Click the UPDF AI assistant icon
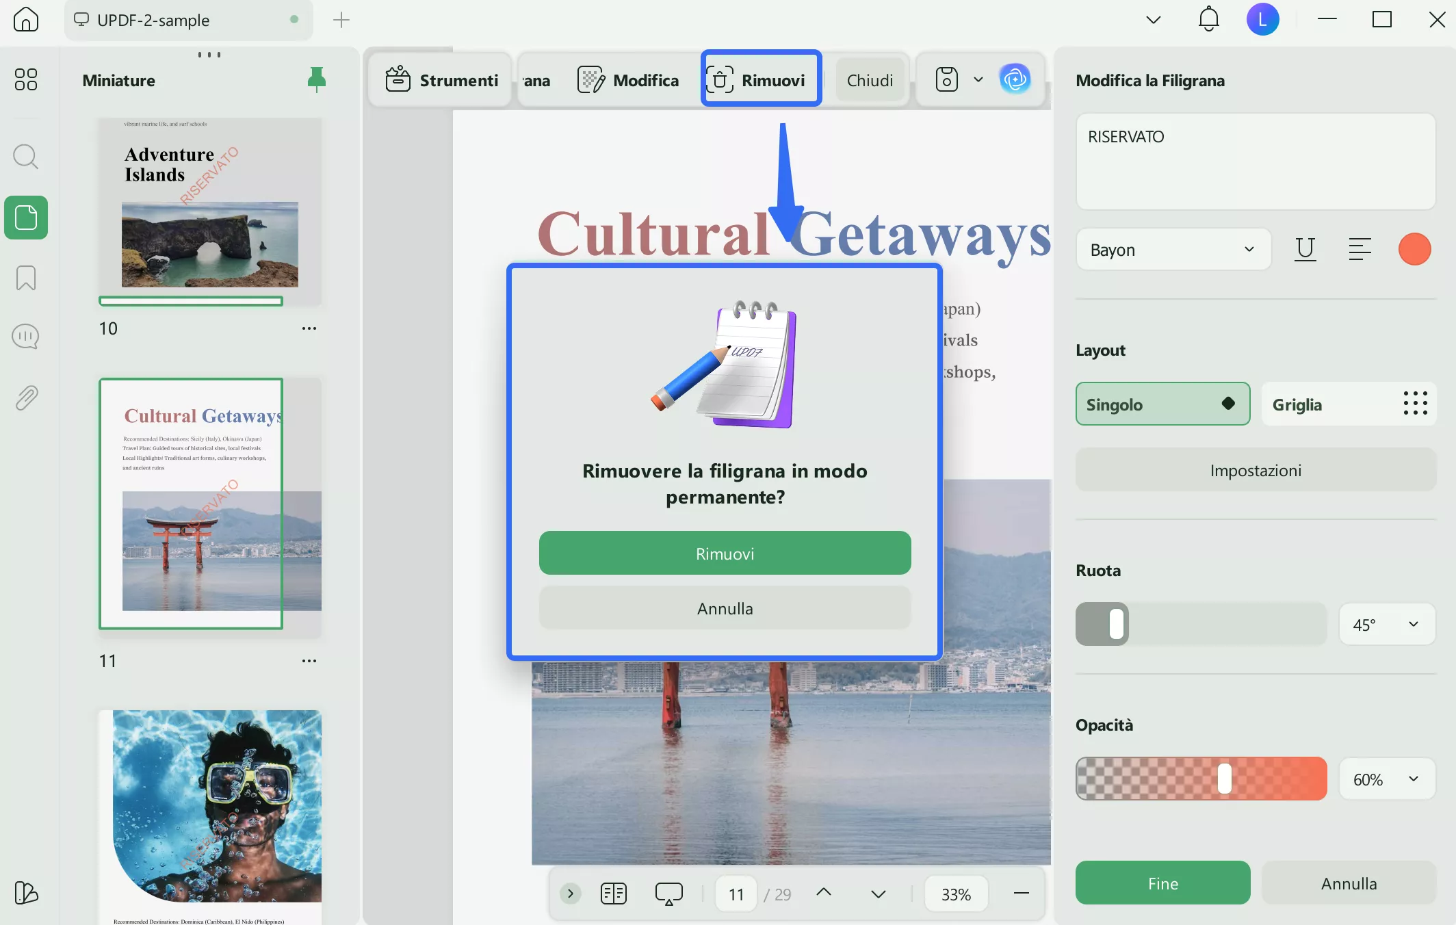 pyautogui.click(x=1015, y=79)
